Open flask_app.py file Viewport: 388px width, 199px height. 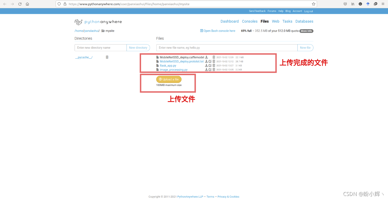tap(168, 66)
